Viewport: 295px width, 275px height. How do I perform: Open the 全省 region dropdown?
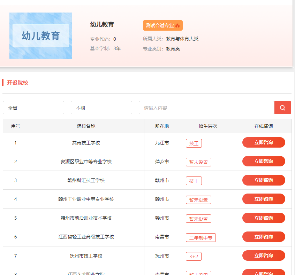click(x=33, y=108)
